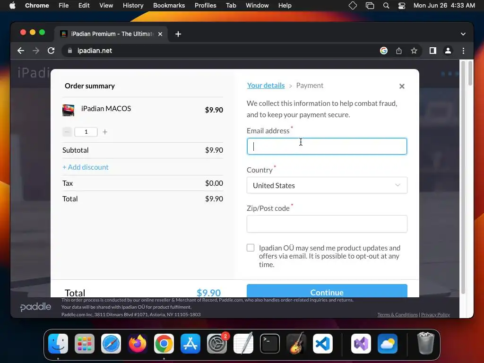Click the date and time in menu bar
The width and height of the screenshot is (484, 363).
[444, 6]
